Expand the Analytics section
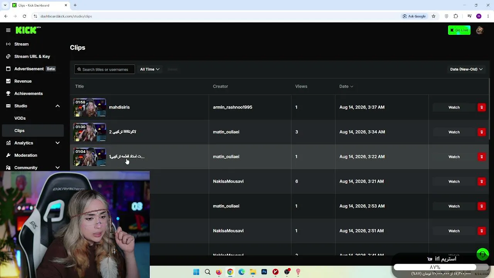 pos(58,143)
